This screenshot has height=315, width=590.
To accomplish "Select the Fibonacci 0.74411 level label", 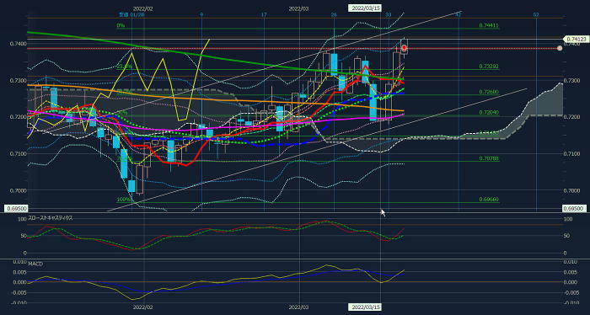I will 489,25.
